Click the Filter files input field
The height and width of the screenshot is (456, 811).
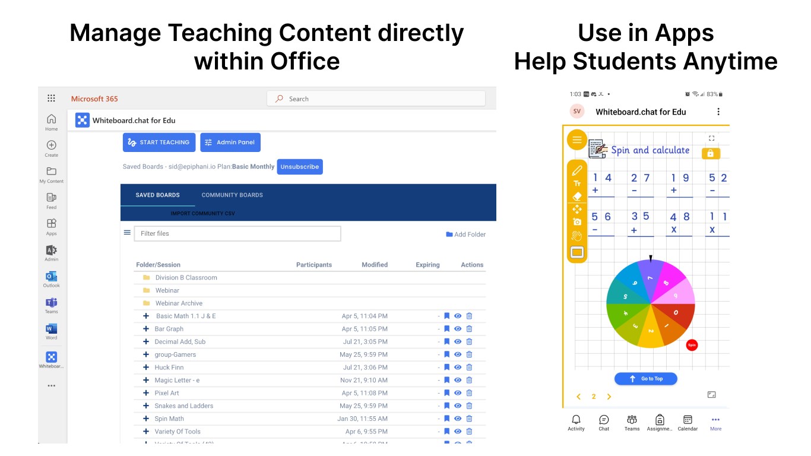coord(237,233)
